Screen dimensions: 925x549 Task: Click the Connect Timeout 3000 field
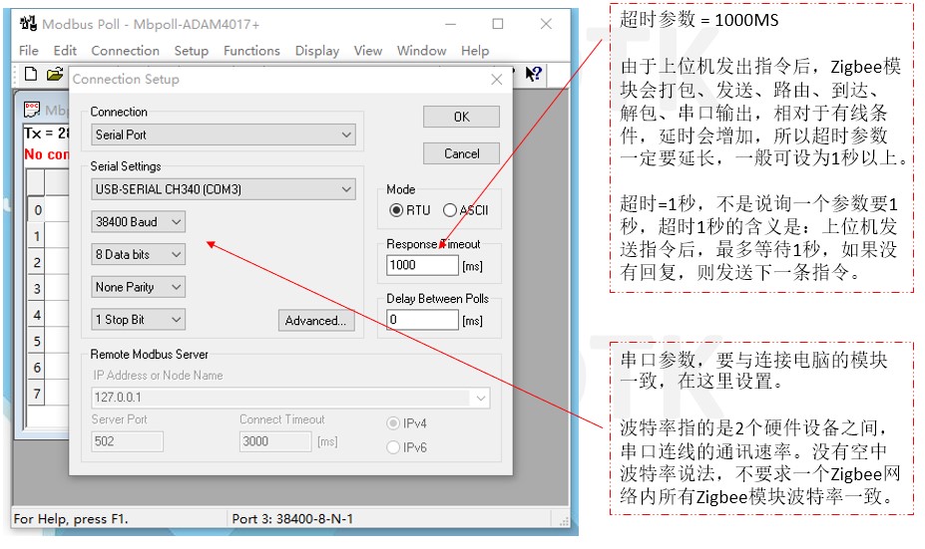(x=275, y=441)
